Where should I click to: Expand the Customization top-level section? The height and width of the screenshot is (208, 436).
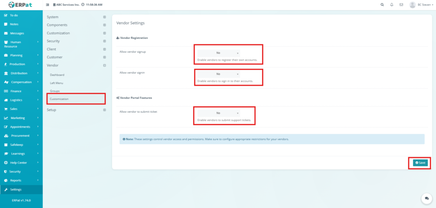point(105,33)
